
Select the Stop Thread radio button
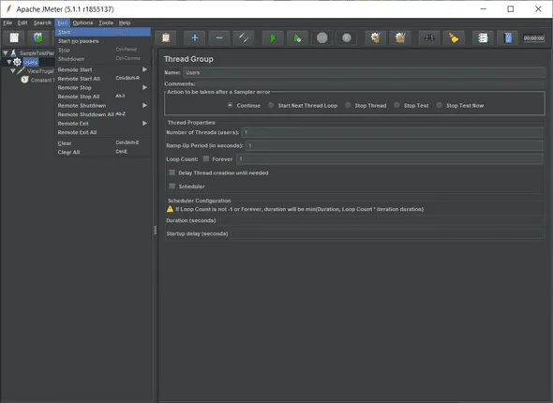(x=348, y=105)
